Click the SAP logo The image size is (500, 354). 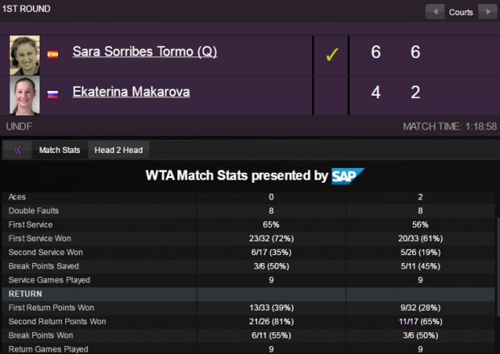tap(348, 176)
